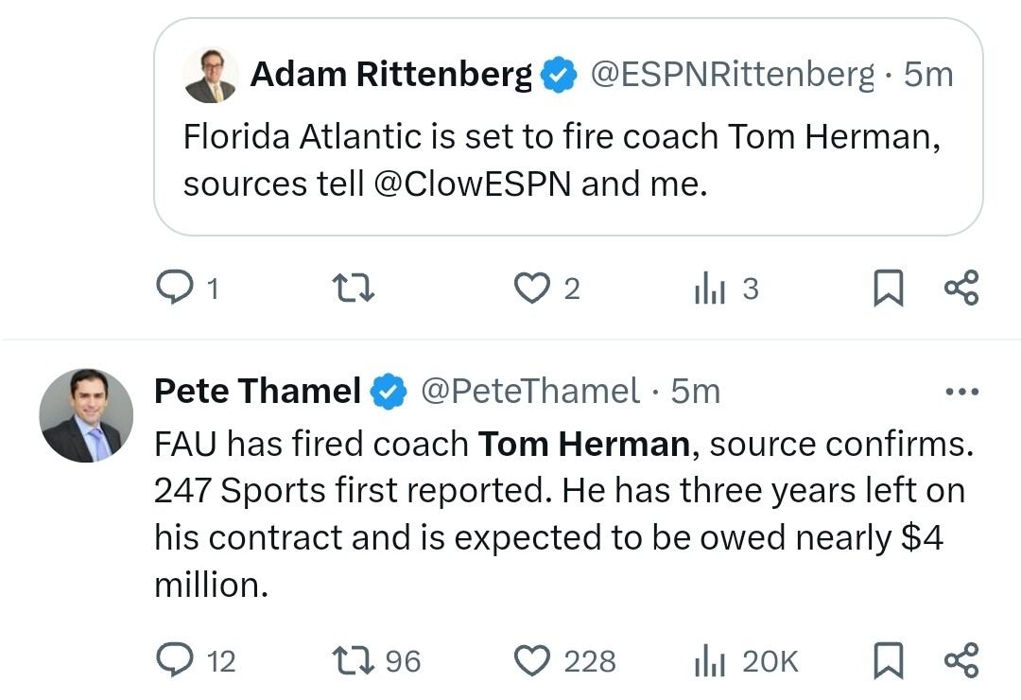
Task: Bookmark the post quoting Rittenberg
Action: (x=888, y=288)
